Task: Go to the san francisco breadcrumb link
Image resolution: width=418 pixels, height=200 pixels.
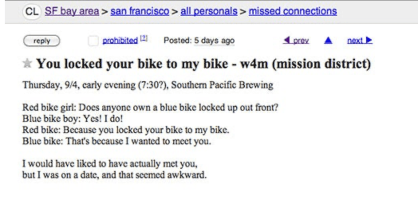Action: tap(140, 11)
